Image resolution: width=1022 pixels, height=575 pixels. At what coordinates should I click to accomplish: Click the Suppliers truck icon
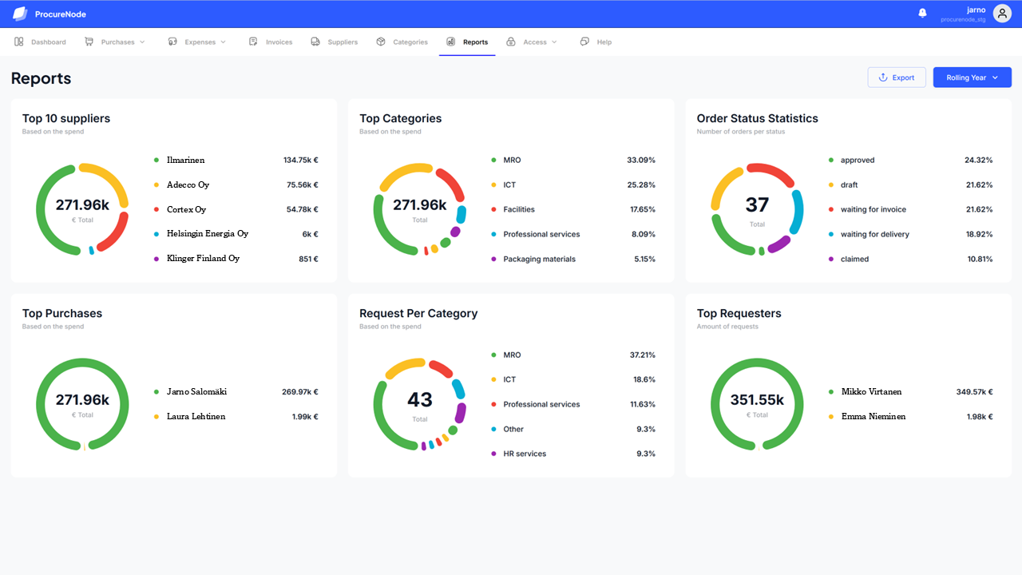pos(315,42)
